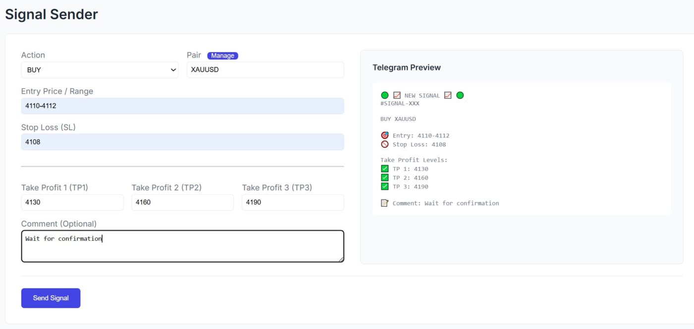The image size is (694, 329).
Task: Click the green checkmark beside TP 1
Action: [384, 168]
